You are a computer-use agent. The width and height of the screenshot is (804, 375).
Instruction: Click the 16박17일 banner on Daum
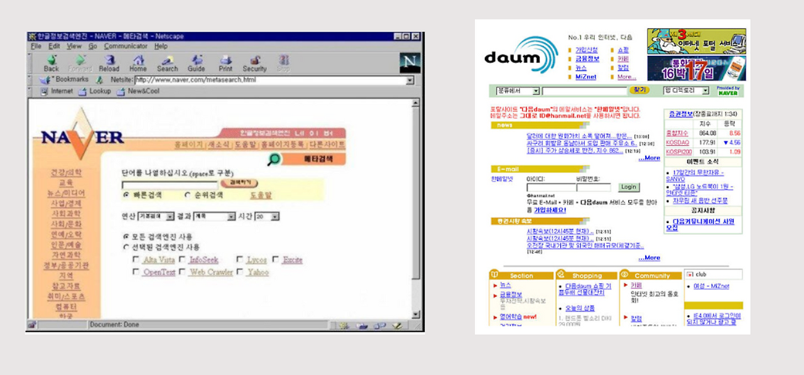coord(697,68)
